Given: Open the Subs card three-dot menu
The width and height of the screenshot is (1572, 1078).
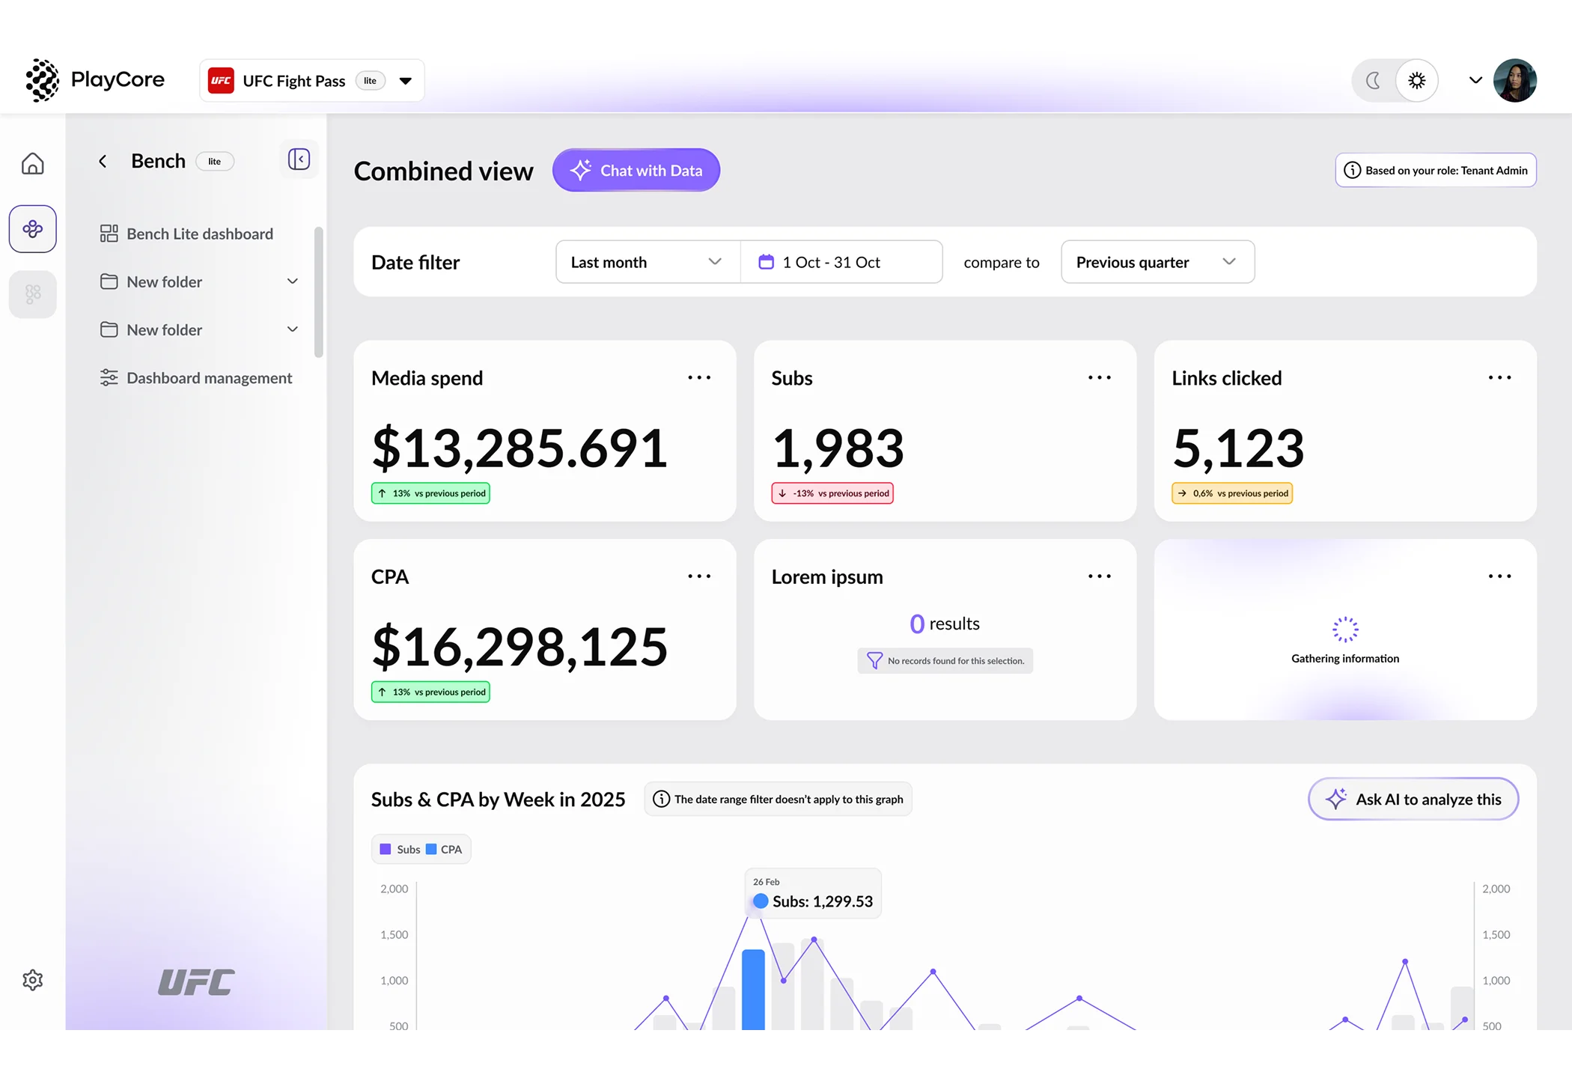Looking at the screenshot, I should pos(1099,378).
